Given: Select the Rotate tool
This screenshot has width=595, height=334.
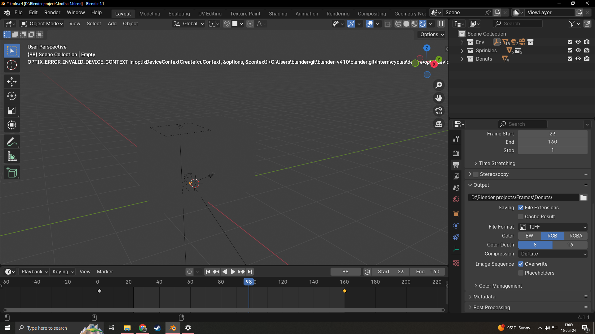Looking at the screenshot, I should 12,96.
